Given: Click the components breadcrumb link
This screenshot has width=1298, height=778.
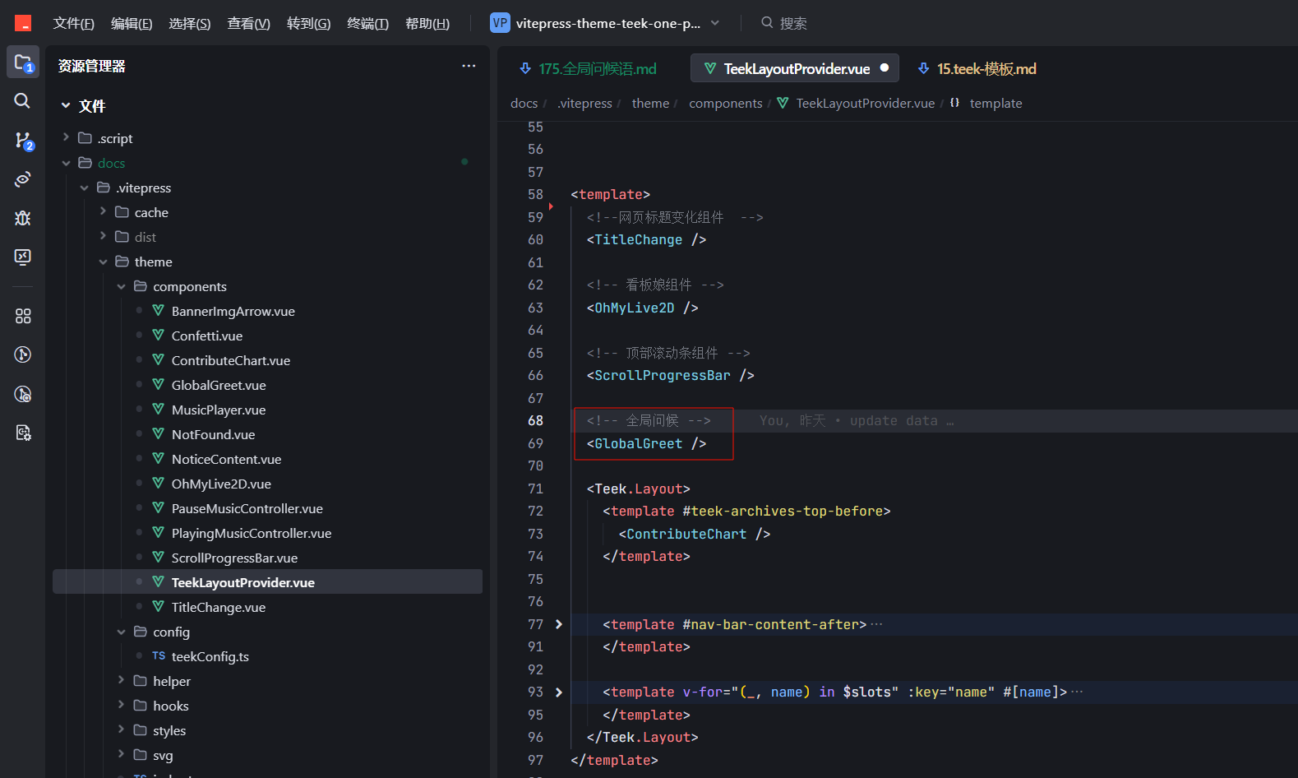Looking at the screenshot, I should tap(726, 103).
